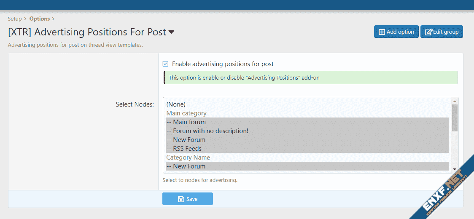Click the plus icon on Add option
Screen dimensions: 474x219
pos(382,32)
